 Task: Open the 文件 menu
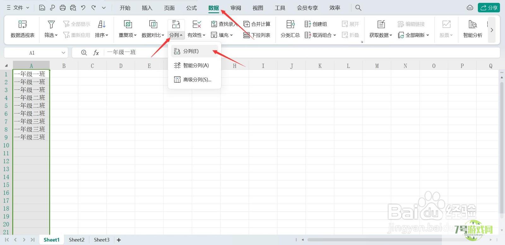[18, 8]
